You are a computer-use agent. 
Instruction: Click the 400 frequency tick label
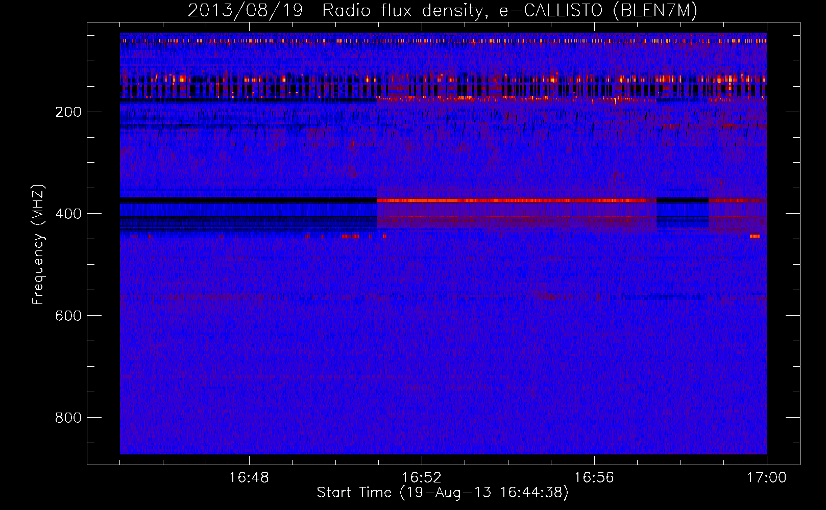tap(68, 214)
